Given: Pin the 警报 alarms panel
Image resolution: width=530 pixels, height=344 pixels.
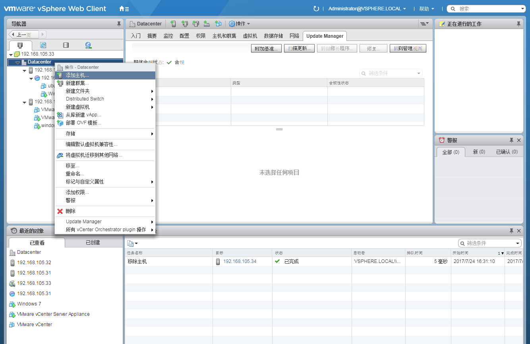Looking at the screenshot, I should (x=511, y=140).
